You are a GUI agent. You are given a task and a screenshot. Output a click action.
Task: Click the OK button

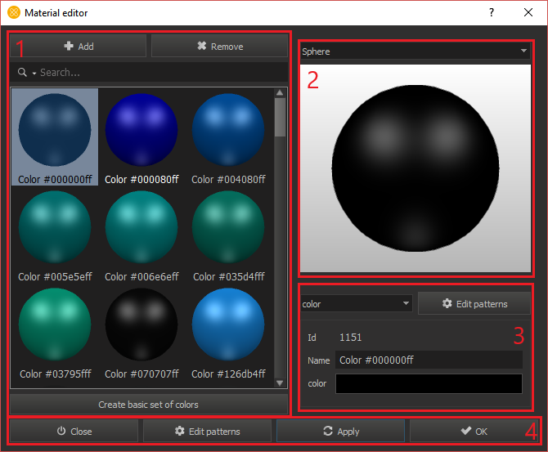click(x=474, y=432)
